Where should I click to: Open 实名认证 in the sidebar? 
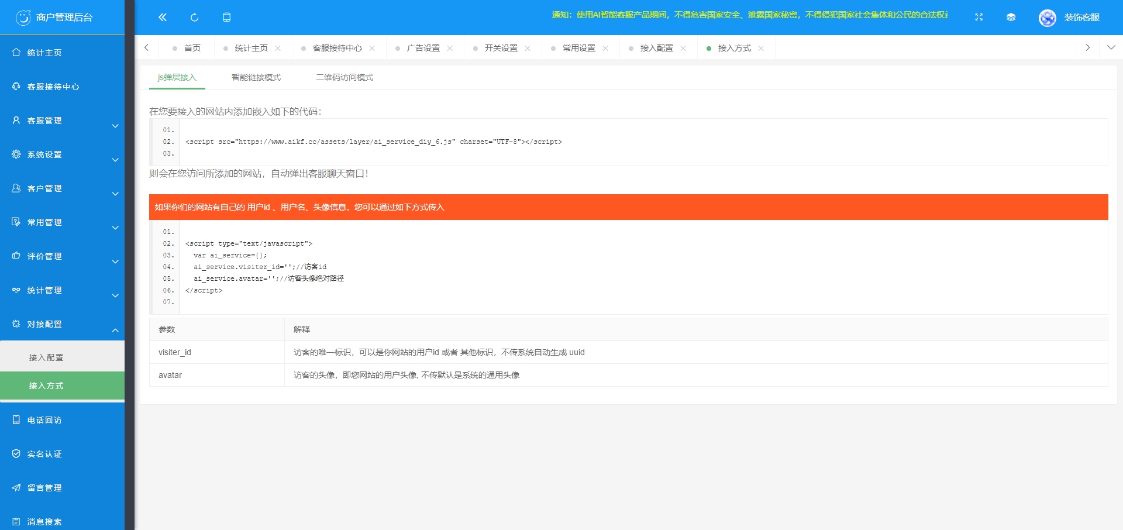pos(44,454)
